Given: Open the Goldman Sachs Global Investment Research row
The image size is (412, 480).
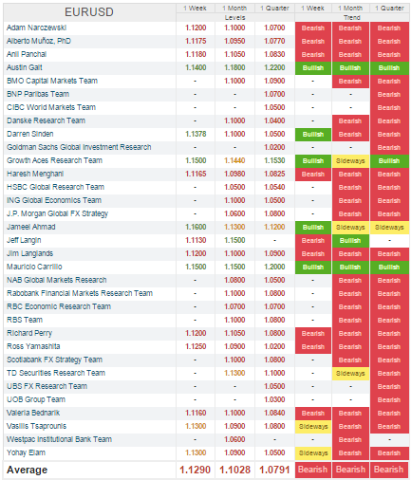Looking at the screenshot, I should (x=206, y=147).
